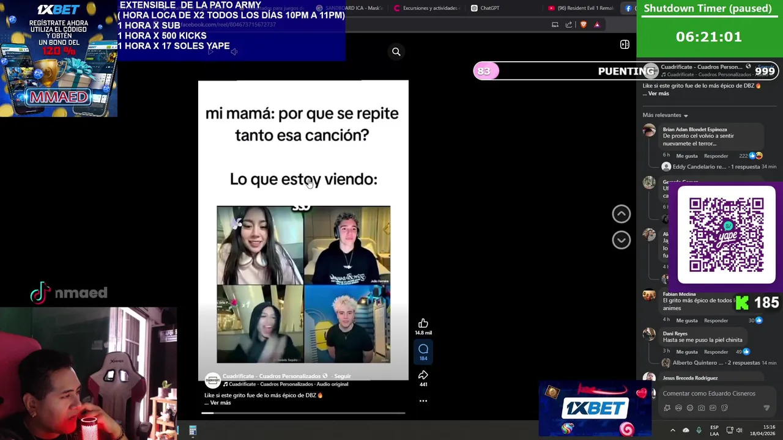
Task: Click the like reaction icon next to 30
Action: coord(759,320)
